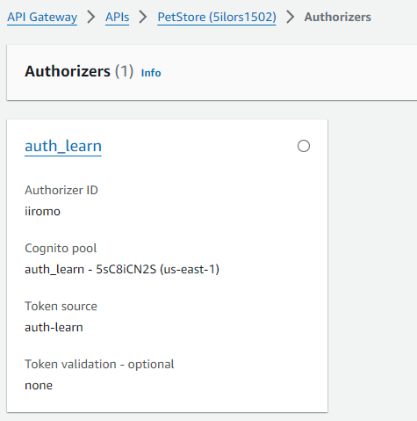Select the auth_learn authorizer radio button
Image resolution: width=417 pixels, height=421 pixels.
click(x=304, y=146)
